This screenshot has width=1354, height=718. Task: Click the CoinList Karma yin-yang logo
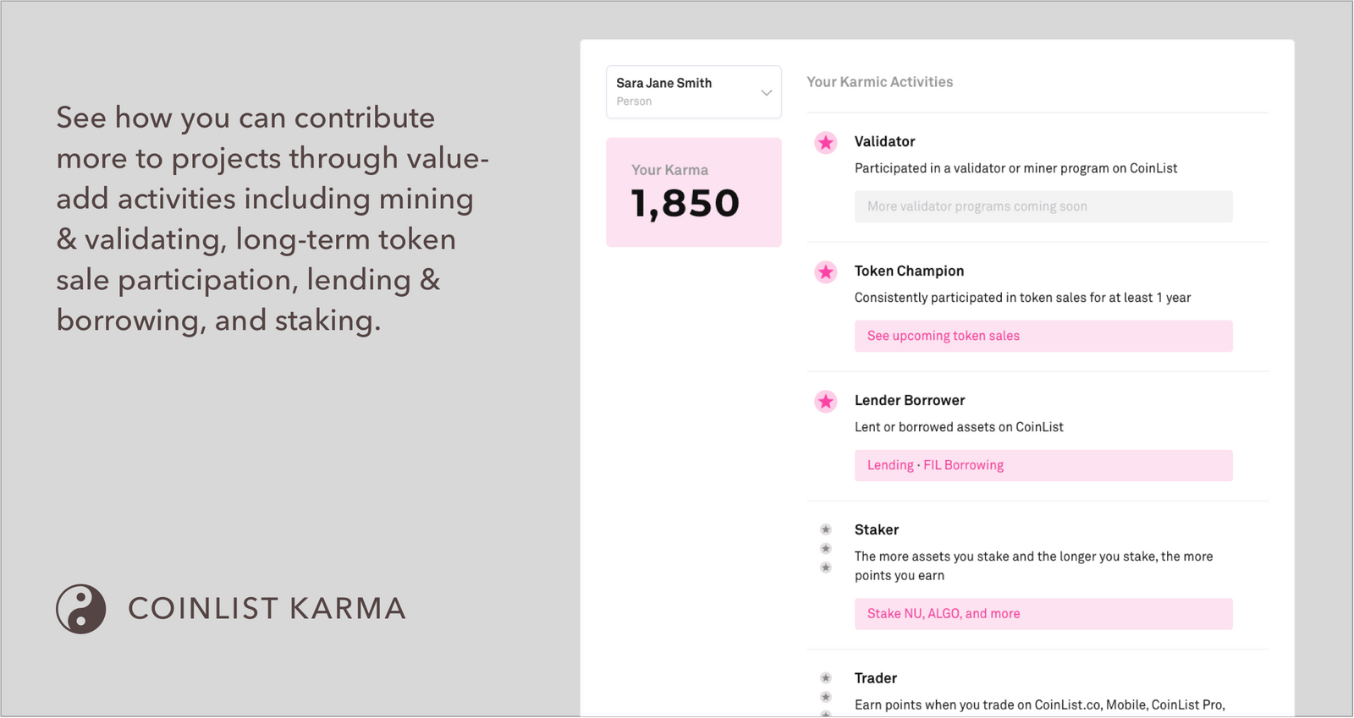coord(81,609)
